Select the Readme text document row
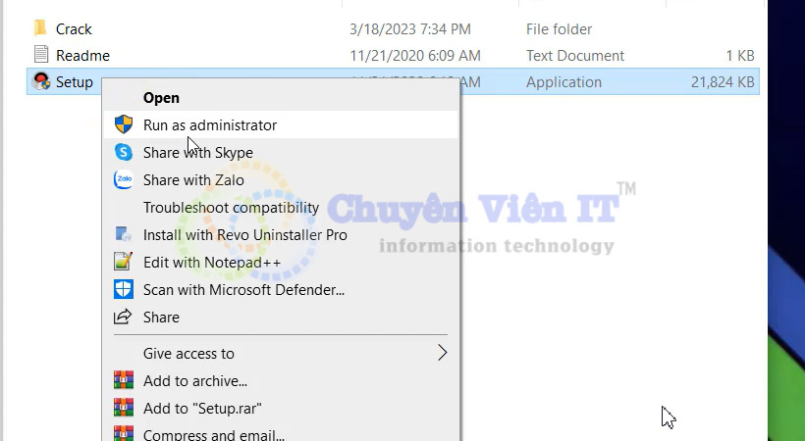 click(394, 55)
